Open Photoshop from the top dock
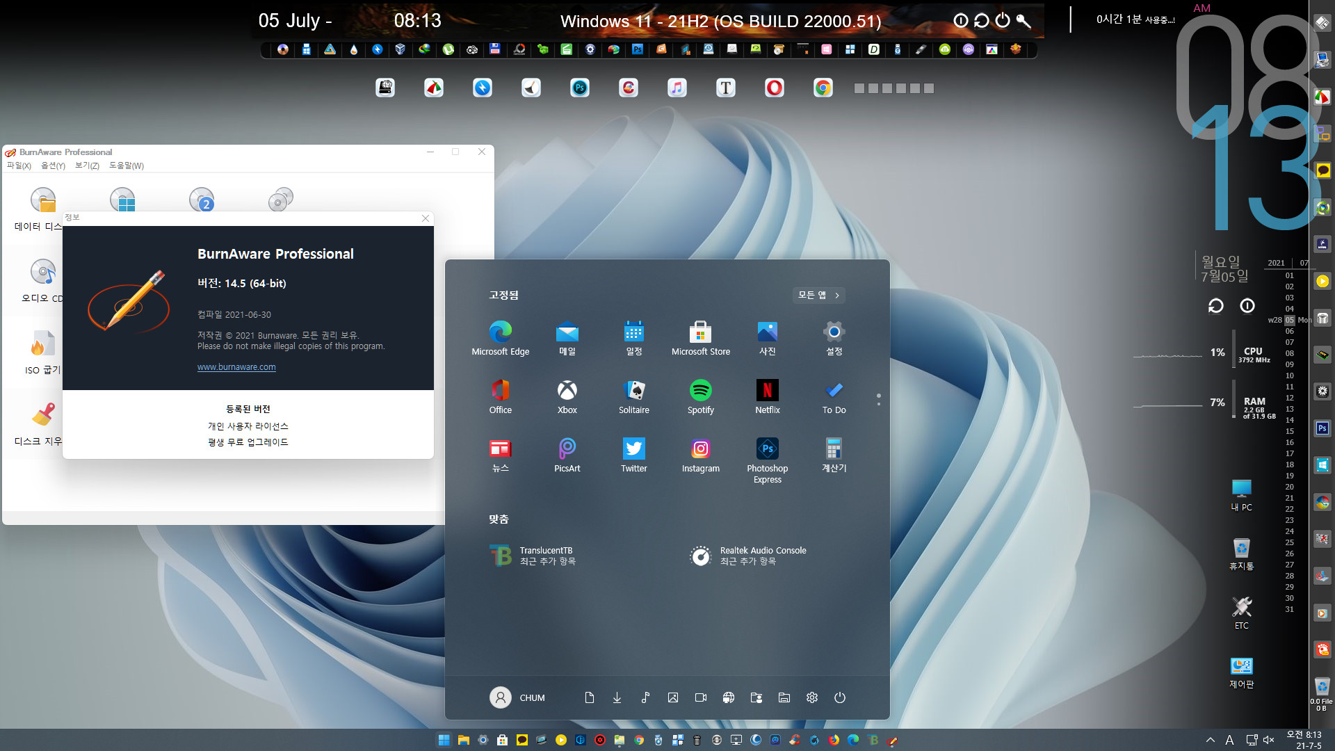1335x751 pixels. point(579,88)
